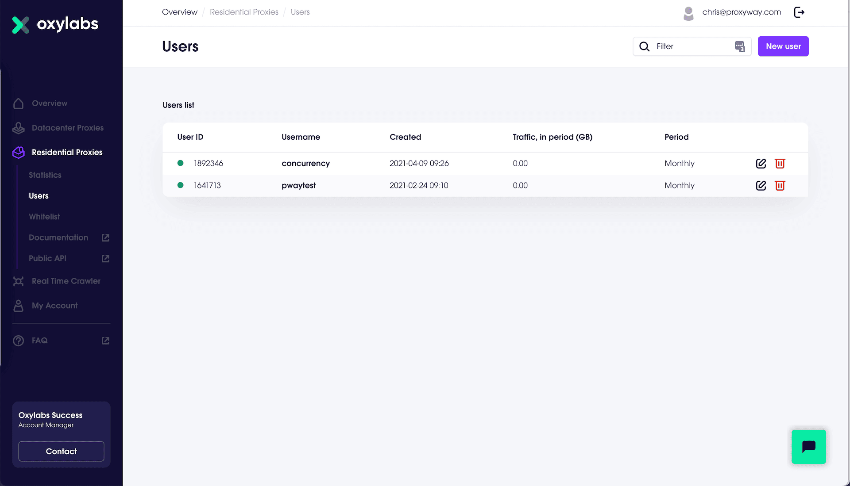Click the New user button
850x486 pixels.
(783, 46)
